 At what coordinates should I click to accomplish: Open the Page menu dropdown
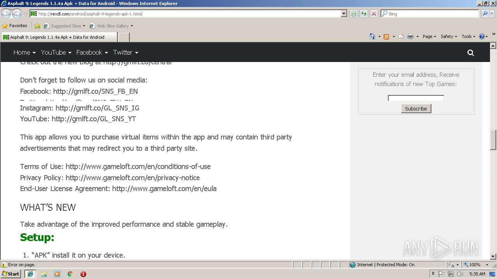429,36
